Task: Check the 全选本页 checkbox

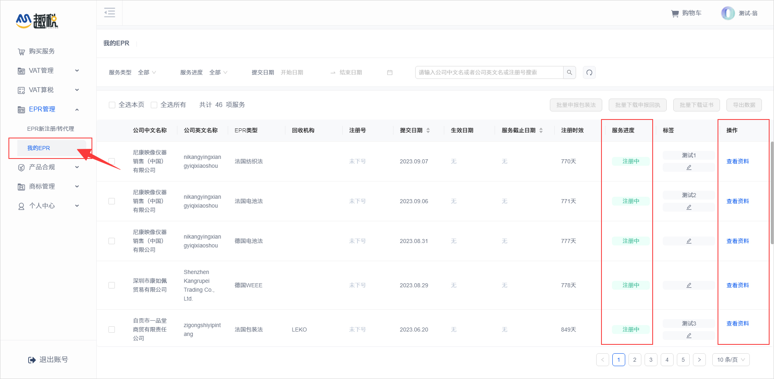Action: 112,105
